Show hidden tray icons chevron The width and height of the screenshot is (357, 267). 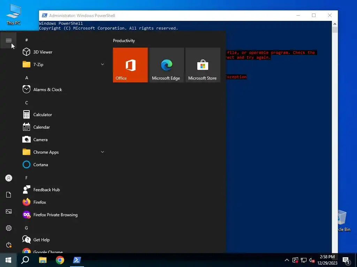pos(287,260)
